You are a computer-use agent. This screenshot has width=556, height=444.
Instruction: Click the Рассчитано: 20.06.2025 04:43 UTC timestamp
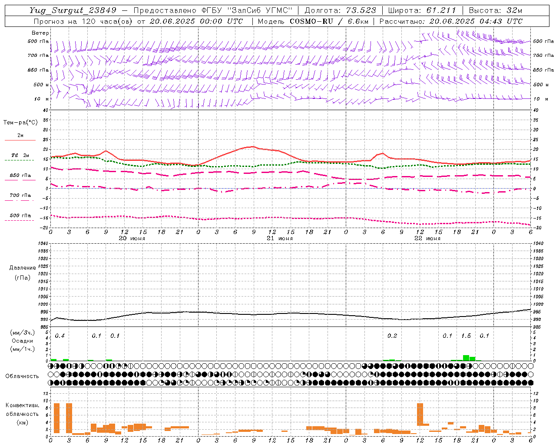451,21
